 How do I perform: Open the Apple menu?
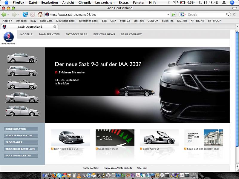tap(6, 2)
